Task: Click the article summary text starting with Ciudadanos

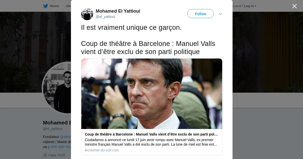Action: coord(151,142)
